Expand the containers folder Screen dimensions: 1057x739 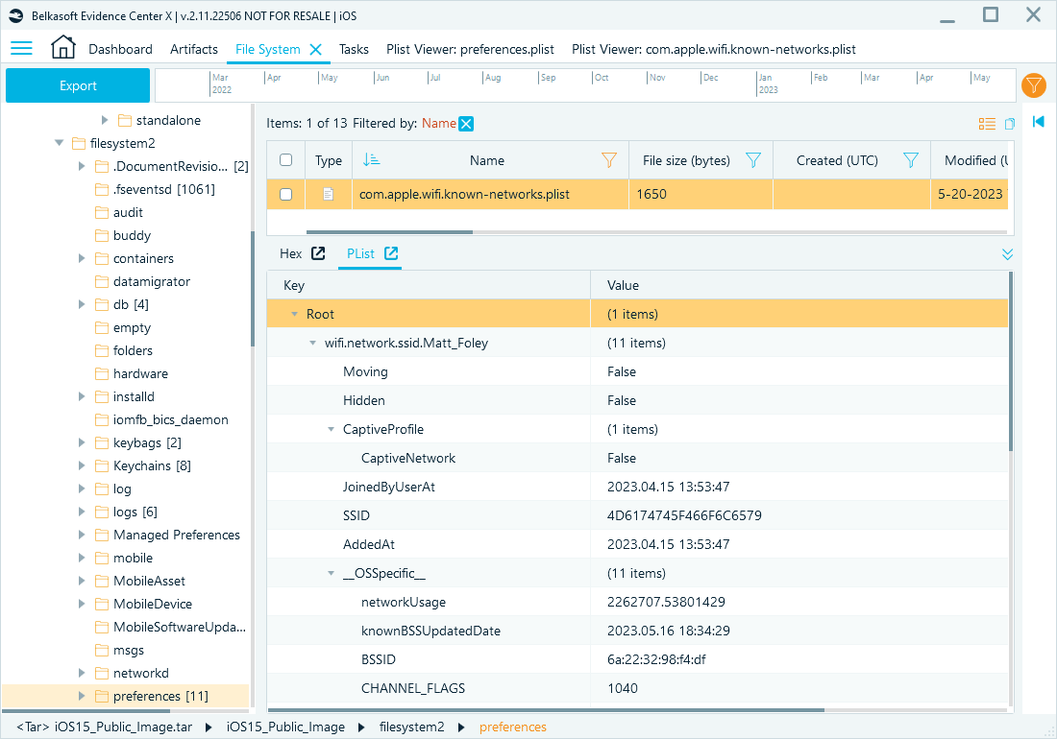(82, 258)
